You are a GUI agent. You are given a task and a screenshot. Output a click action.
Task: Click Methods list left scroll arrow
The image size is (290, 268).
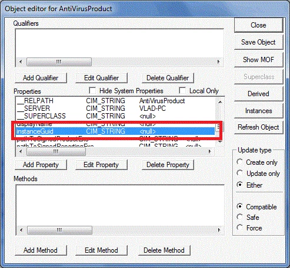click(x=21, y=230)
